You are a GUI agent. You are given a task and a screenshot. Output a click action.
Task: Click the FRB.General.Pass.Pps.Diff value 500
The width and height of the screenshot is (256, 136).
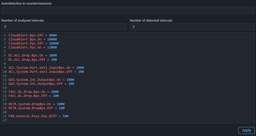pos(65,116)
